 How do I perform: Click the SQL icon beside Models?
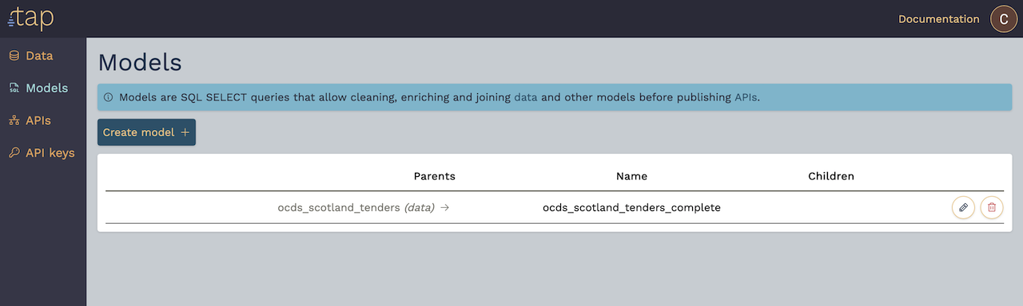tap(14, 88)
